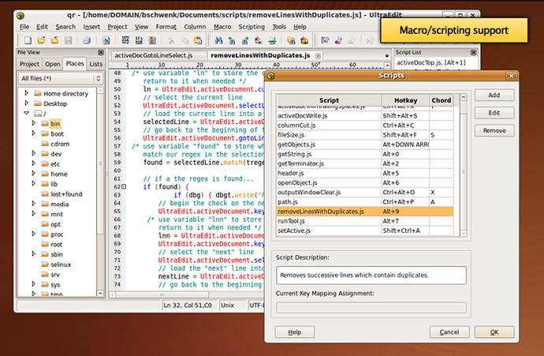Open Find in Files toolbar icon
The width and height of the screenshot is (544, 356).
pos(291,40)
